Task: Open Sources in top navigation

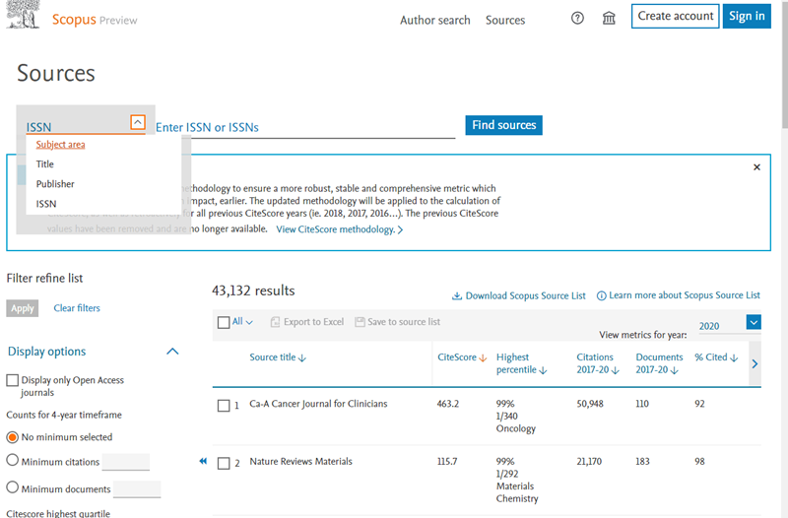Action: (505, 20)
